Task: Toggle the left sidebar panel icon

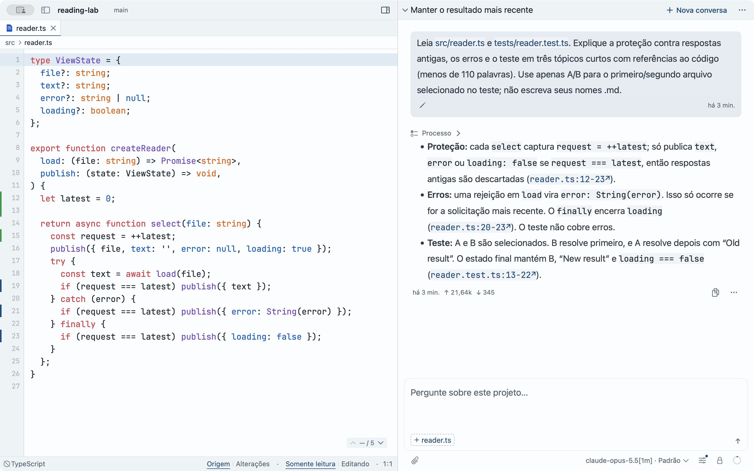Action: click(46, 10)
